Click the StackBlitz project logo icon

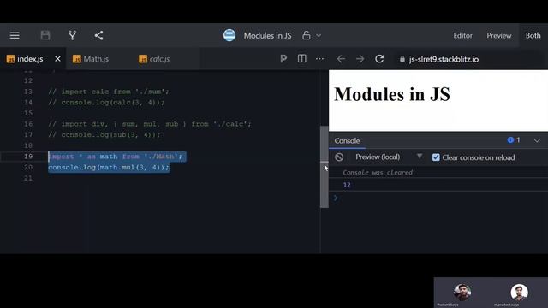click(229, 35)
